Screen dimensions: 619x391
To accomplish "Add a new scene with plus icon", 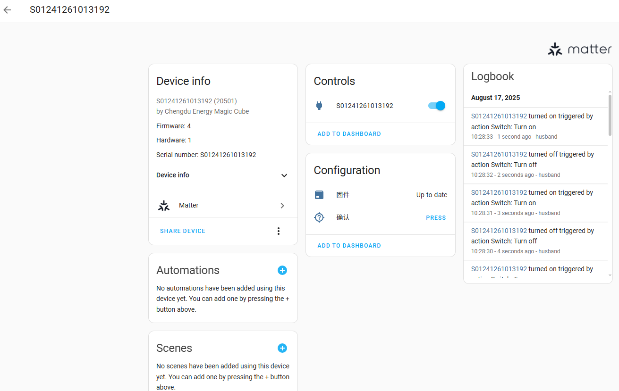I will pos(282,348).
